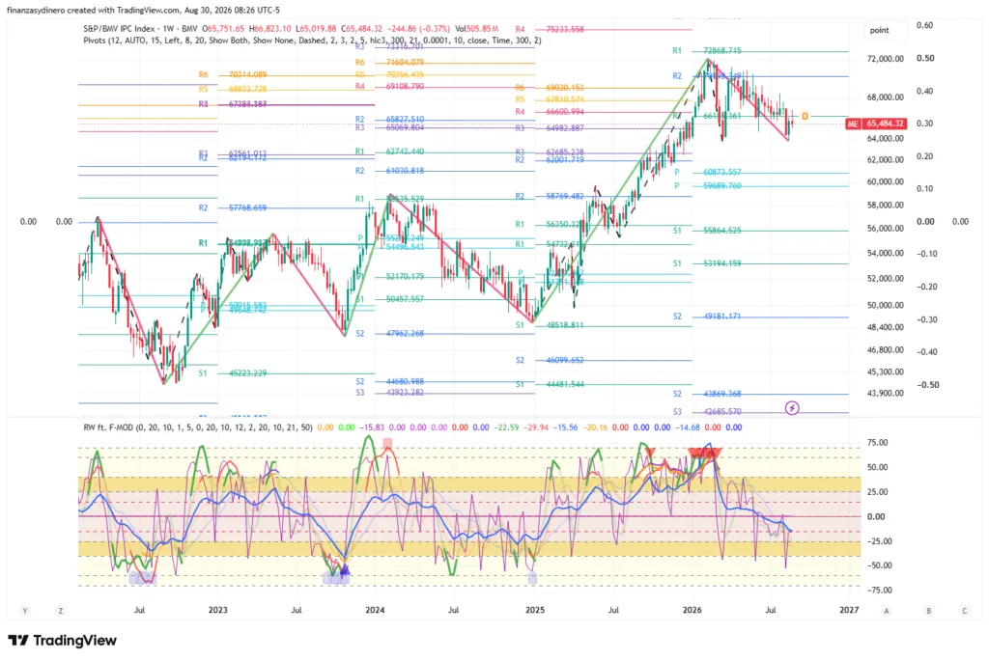Viewport: 989px width, 661px height.
Task: Click the S&P/BMV IPC Index title
Action: point(119,28)
